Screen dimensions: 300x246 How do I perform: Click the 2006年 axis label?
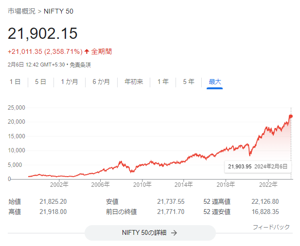tap(101, 185)
